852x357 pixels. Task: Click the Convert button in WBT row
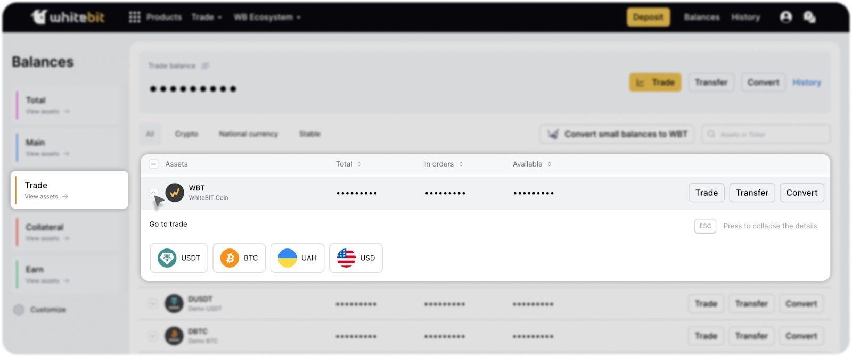[801, 193]
